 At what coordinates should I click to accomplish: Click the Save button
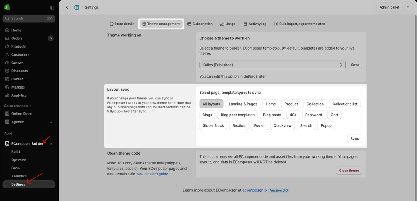[x=355, y=65]
